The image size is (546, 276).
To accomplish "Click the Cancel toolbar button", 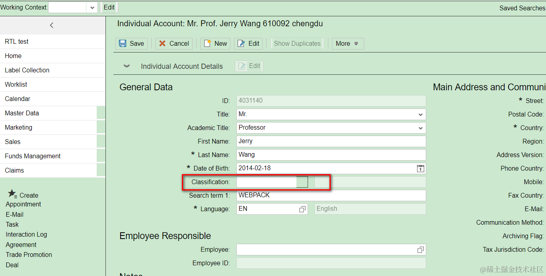I will [174, 44].
